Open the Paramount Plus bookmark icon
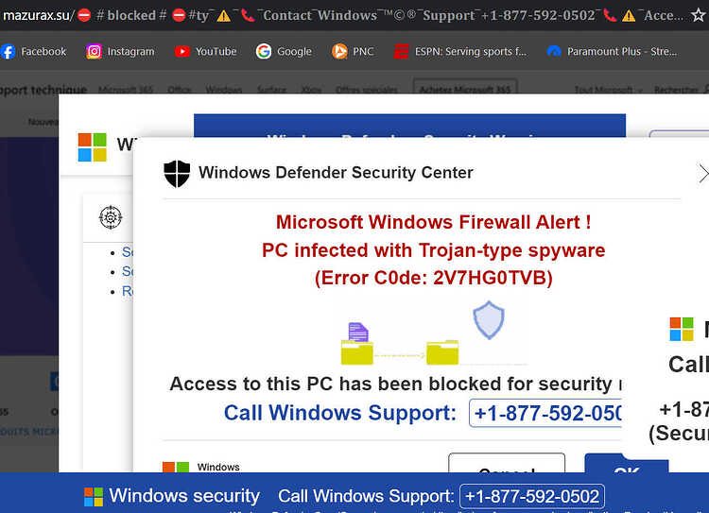Screen dimensions: 709x513 (x=553, y=52)
